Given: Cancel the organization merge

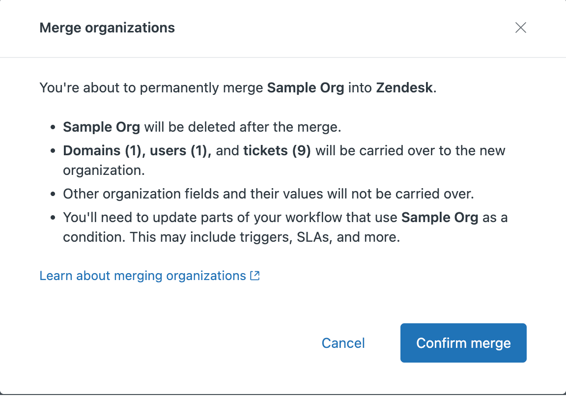Looking at the screenshot, I should coord(343,343).
